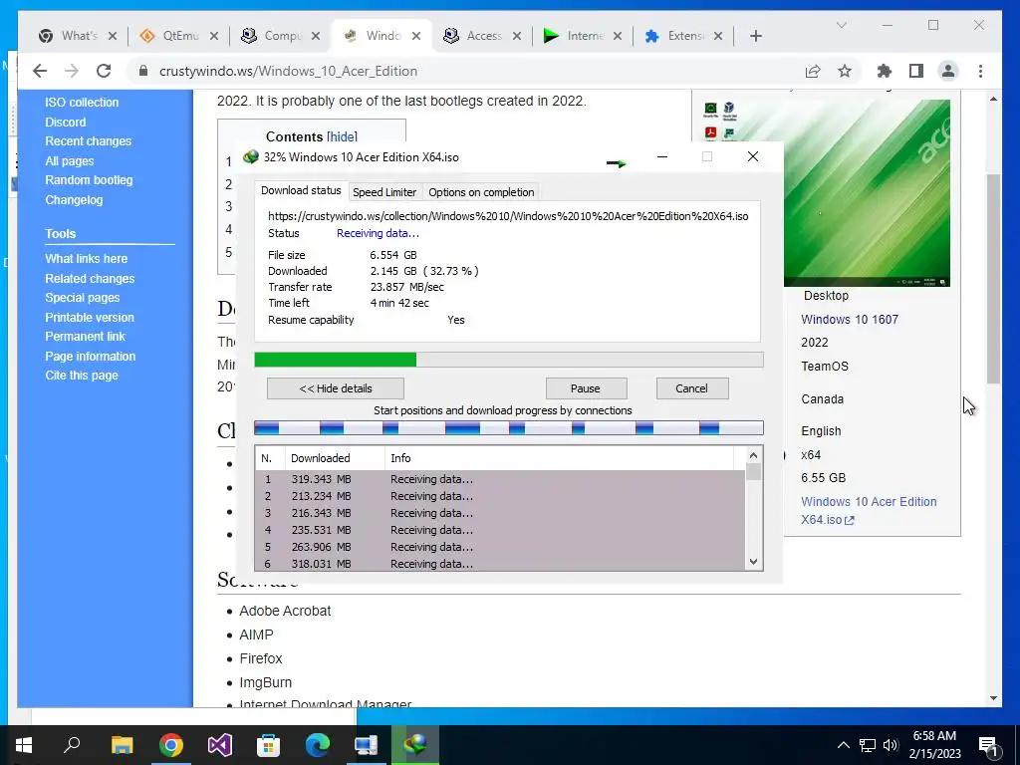The width and height of the screenshot is (1020, 765).
Task: Open Visual Studio from taskbar
Action: (220, 745)
